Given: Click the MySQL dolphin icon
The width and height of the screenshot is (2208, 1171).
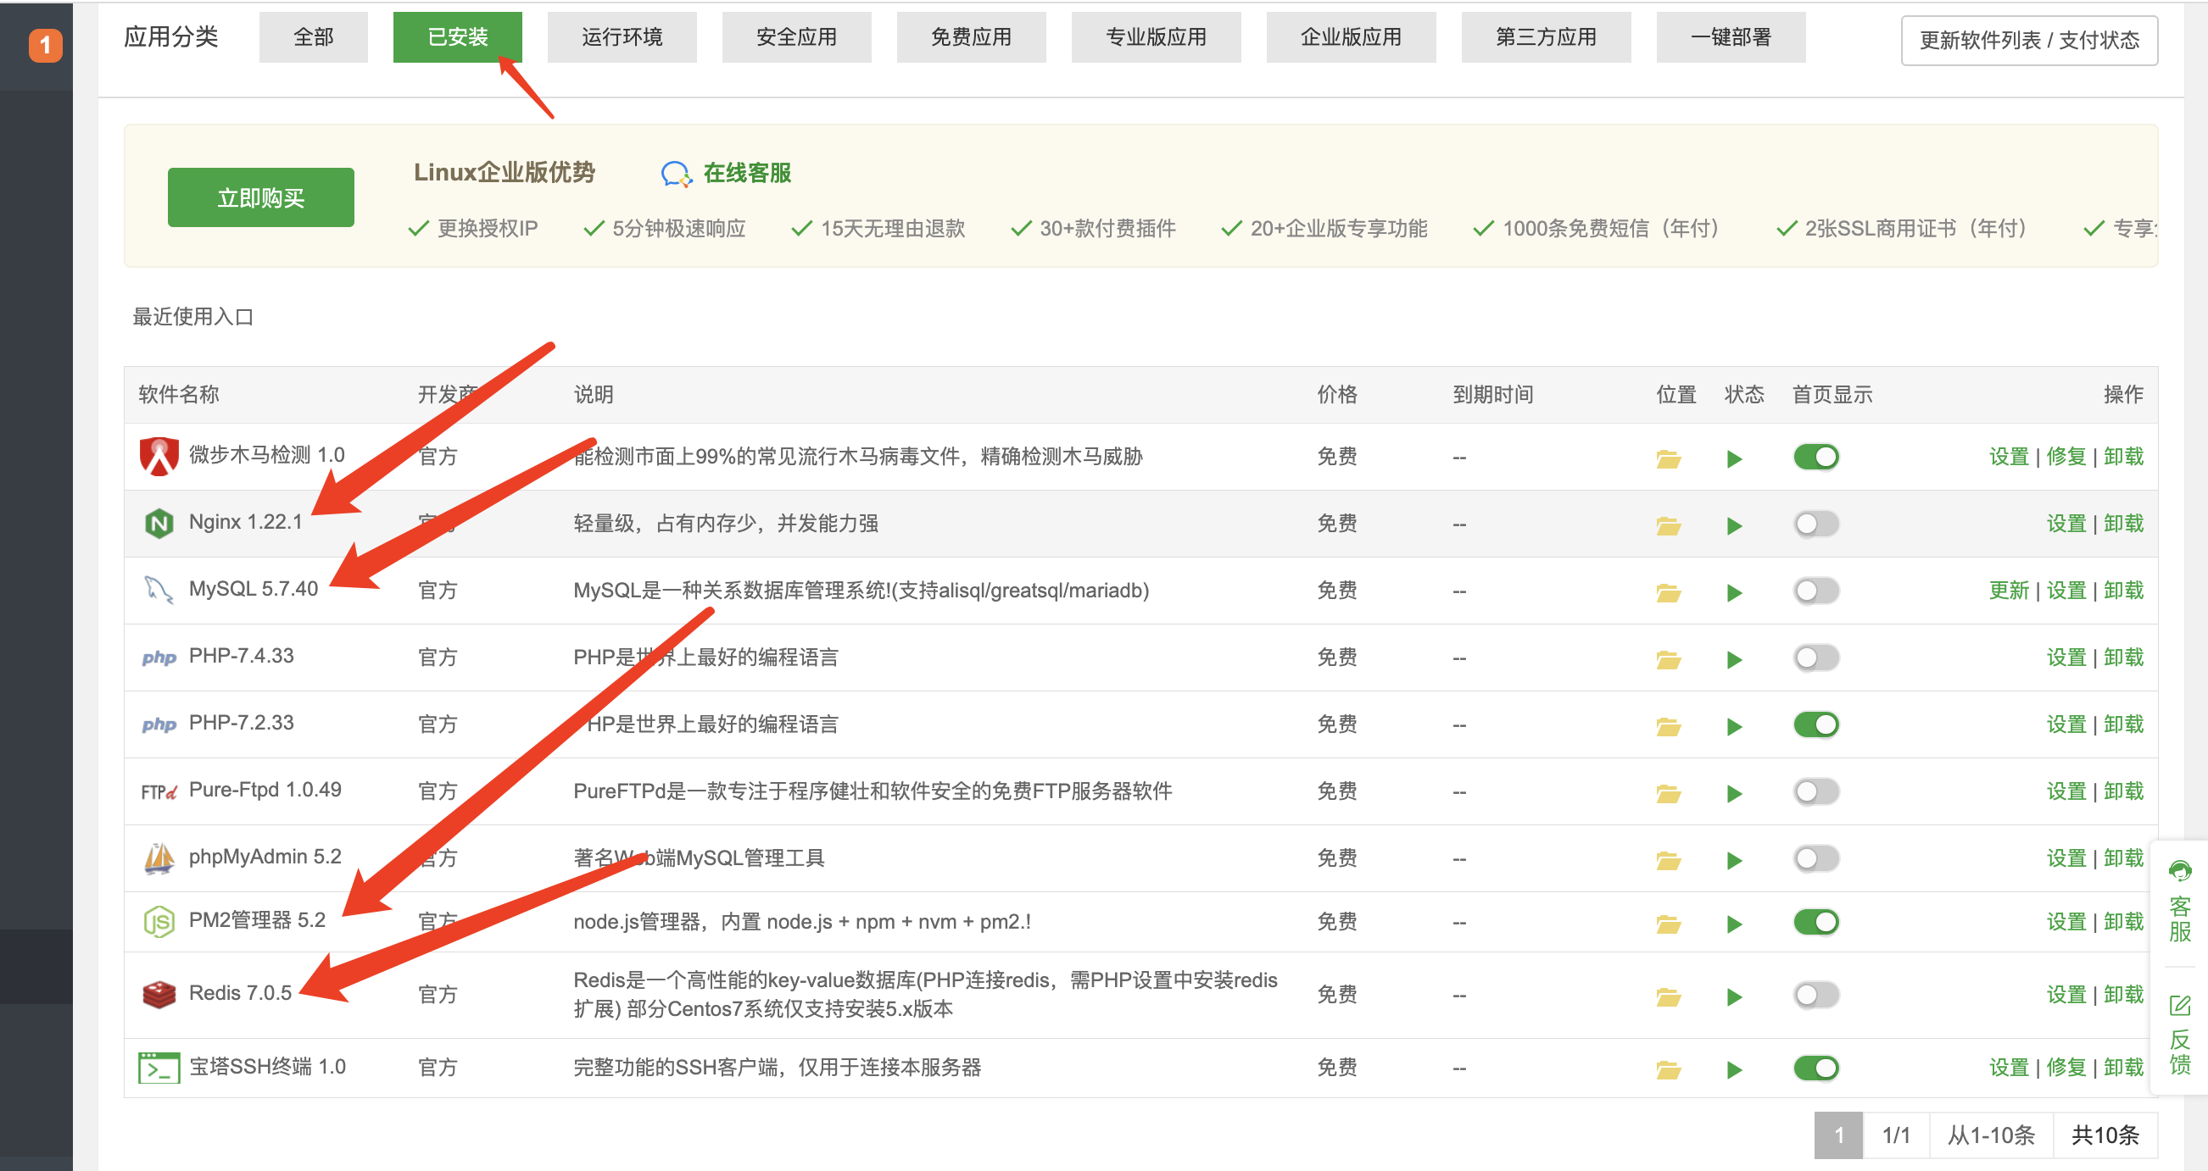Looking at the screenshot, I should (x=159, y=590).
